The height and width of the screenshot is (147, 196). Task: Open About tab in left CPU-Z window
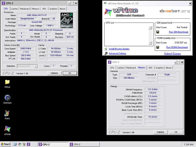click(62, 9)
